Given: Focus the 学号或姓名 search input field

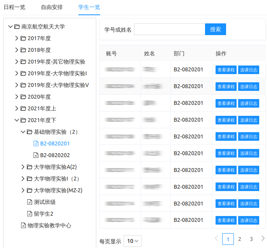Looking at the screenshot, I should (x=170, y=30).
